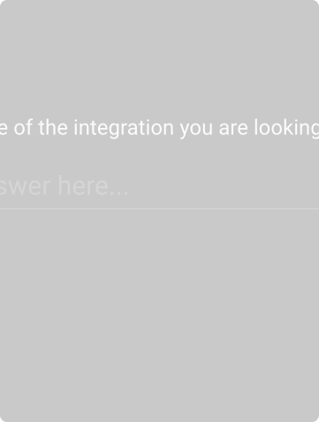Click the underline beneath the answer field

(159, 208)
